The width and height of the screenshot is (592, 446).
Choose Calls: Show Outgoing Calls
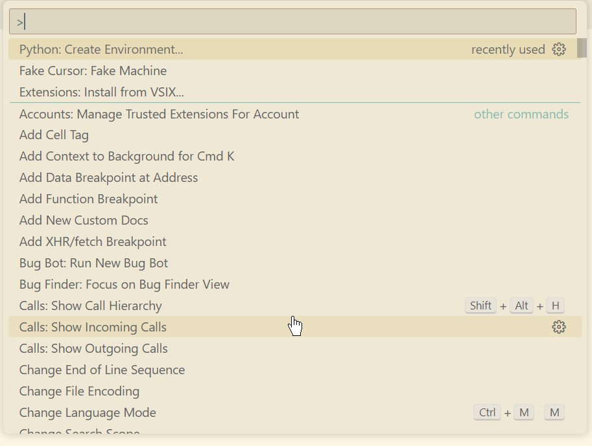(x=93, y=349)
